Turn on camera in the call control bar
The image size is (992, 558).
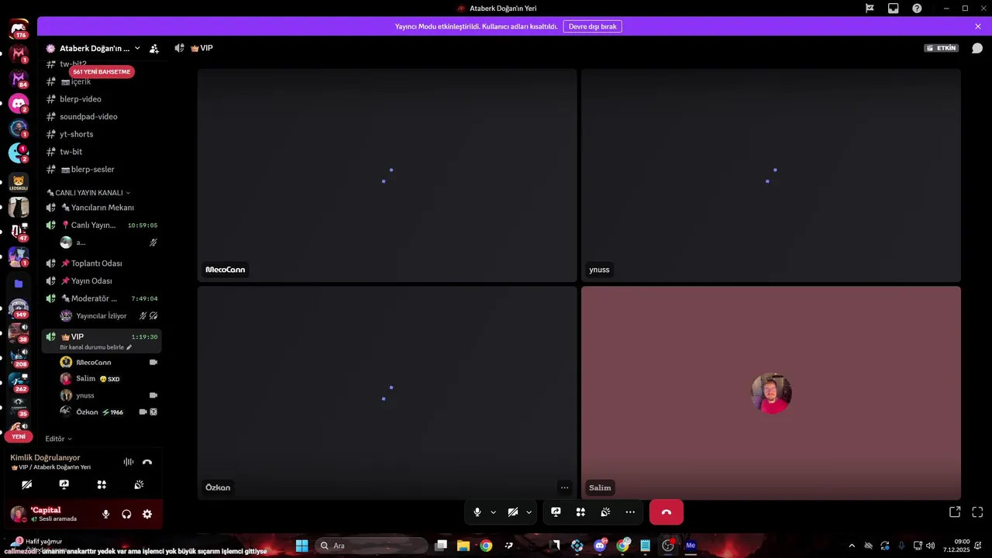512,512
